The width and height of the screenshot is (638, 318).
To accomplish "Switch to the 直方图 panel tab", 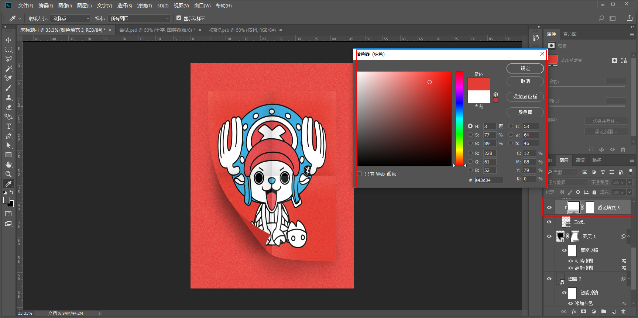I will point(570,34).
